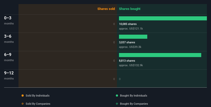Select the Shares bought column header
This screenshot has width=211, height=107.
tap(130, 9)
